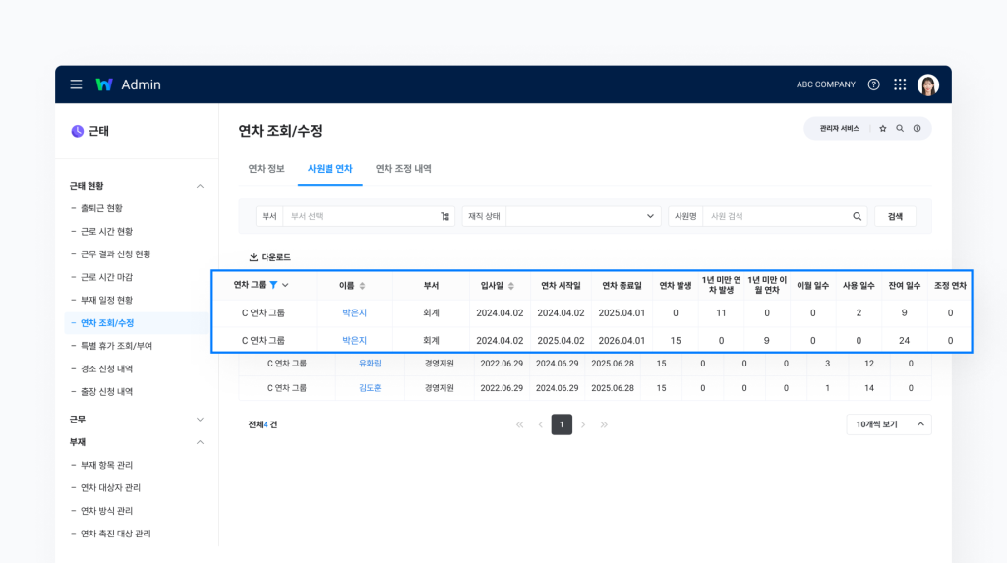Switch to the 연차 정보 tab
The image size is (1007, 563).
click(x=267, y=169)
